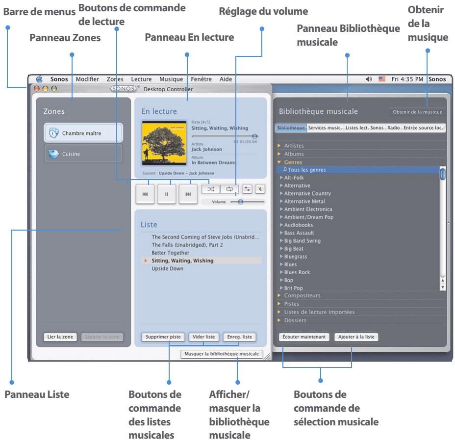Switch to the Bibliothèque tab
Screen dimensions: 455x446
291,128
